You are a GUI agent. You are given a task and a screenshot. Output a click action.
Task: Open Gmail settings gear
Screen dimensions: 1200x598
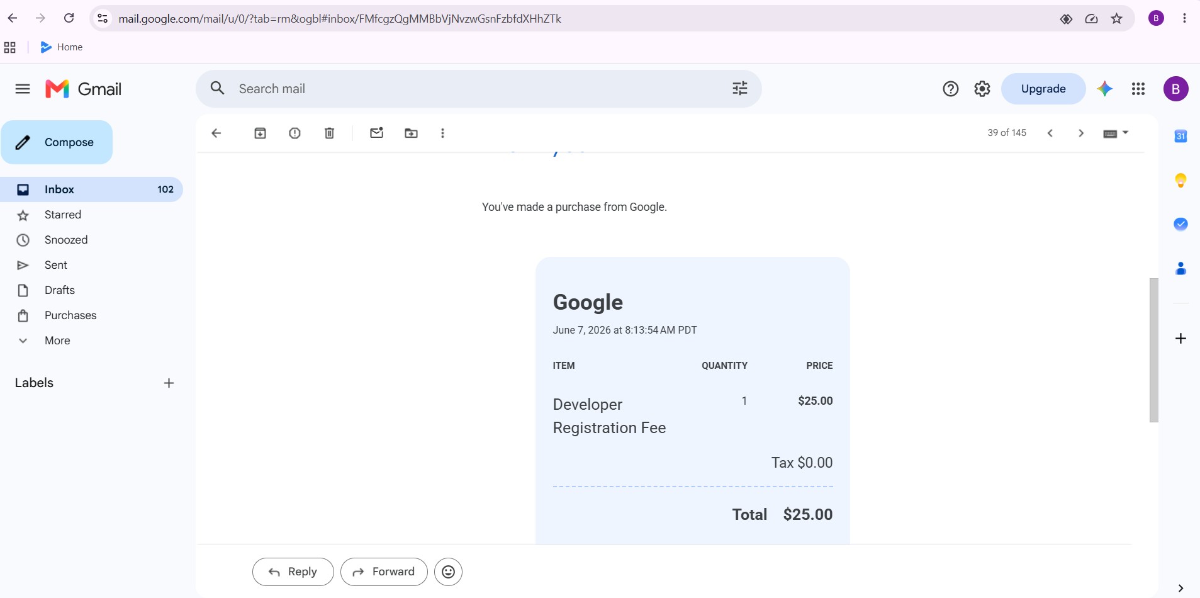[982, 89]
